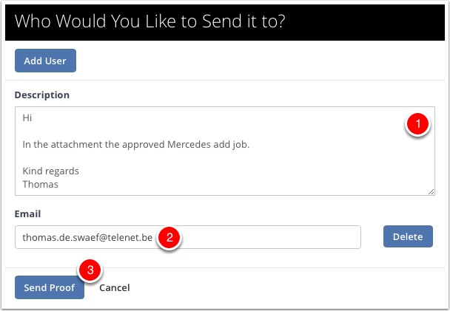Screen dimensions: 450x311
Task: Delete the thomas.de.swaef email recipient
Action: tap(408, 236)
